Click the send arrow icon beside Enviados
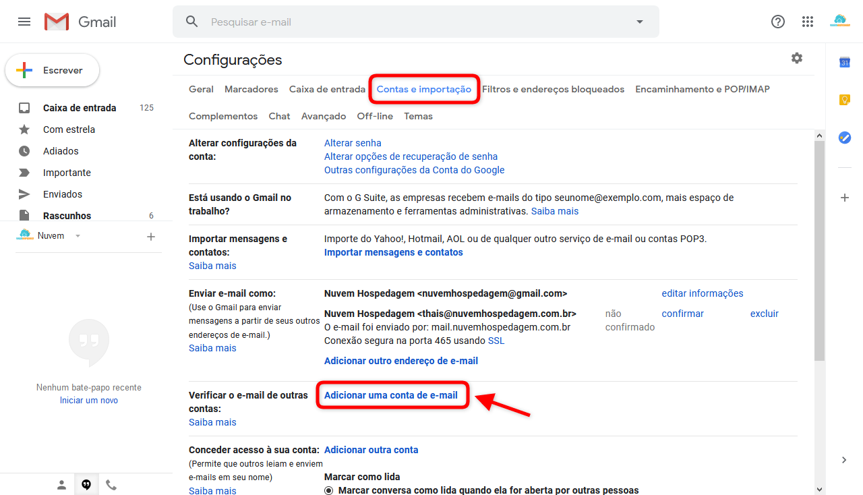The height and width of the screenshot is (495, 863). (x=24, y=194)
